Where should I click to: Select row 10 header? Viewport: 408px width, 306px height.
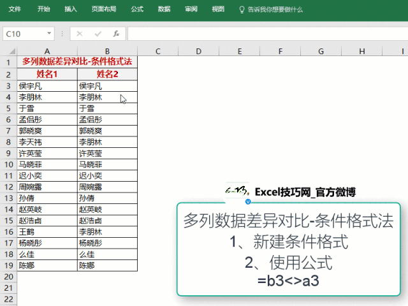click(8, 164)
